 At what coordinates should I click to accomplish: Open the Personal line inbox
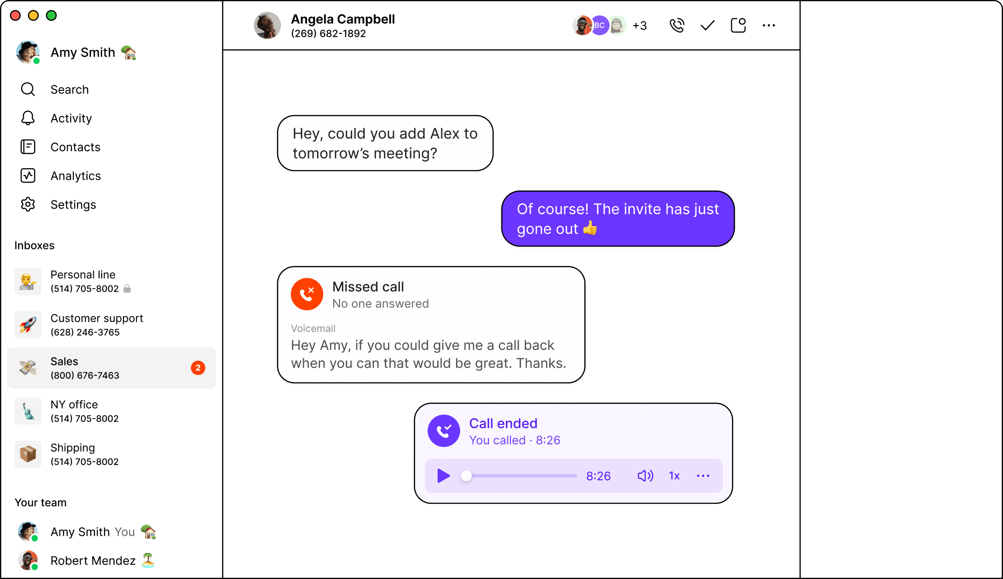tap(112, 281)
